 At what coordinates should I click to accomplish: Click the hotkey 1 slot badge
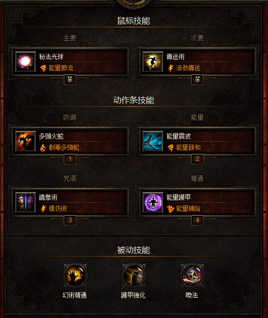click(70, 159)
